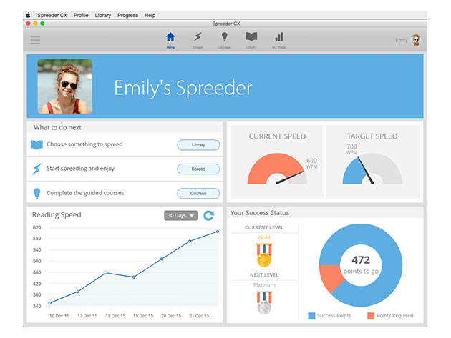Click the '19 Dec 15' axis label
This screenshot has height=338, width=451.
[x=143, y=316]
